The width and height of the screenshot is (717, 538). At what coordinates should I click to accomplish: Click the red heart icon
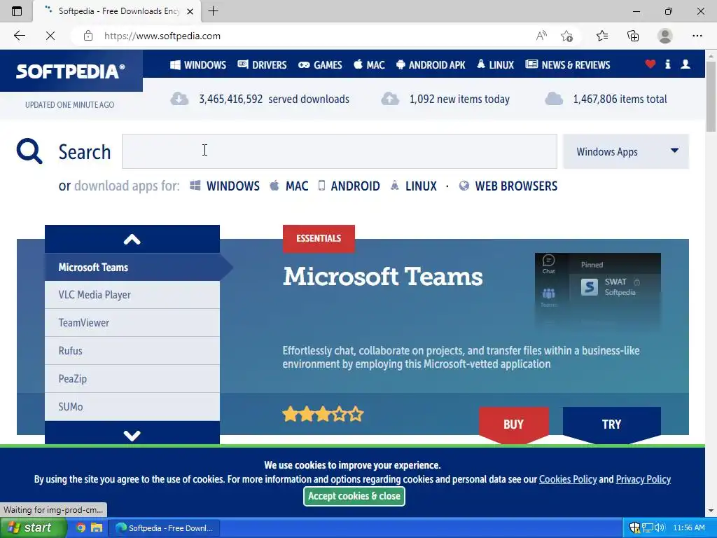click(650, 64)
